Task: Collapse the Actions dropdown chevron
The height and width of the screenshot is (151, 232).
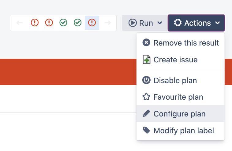Action: click(217, 23)
